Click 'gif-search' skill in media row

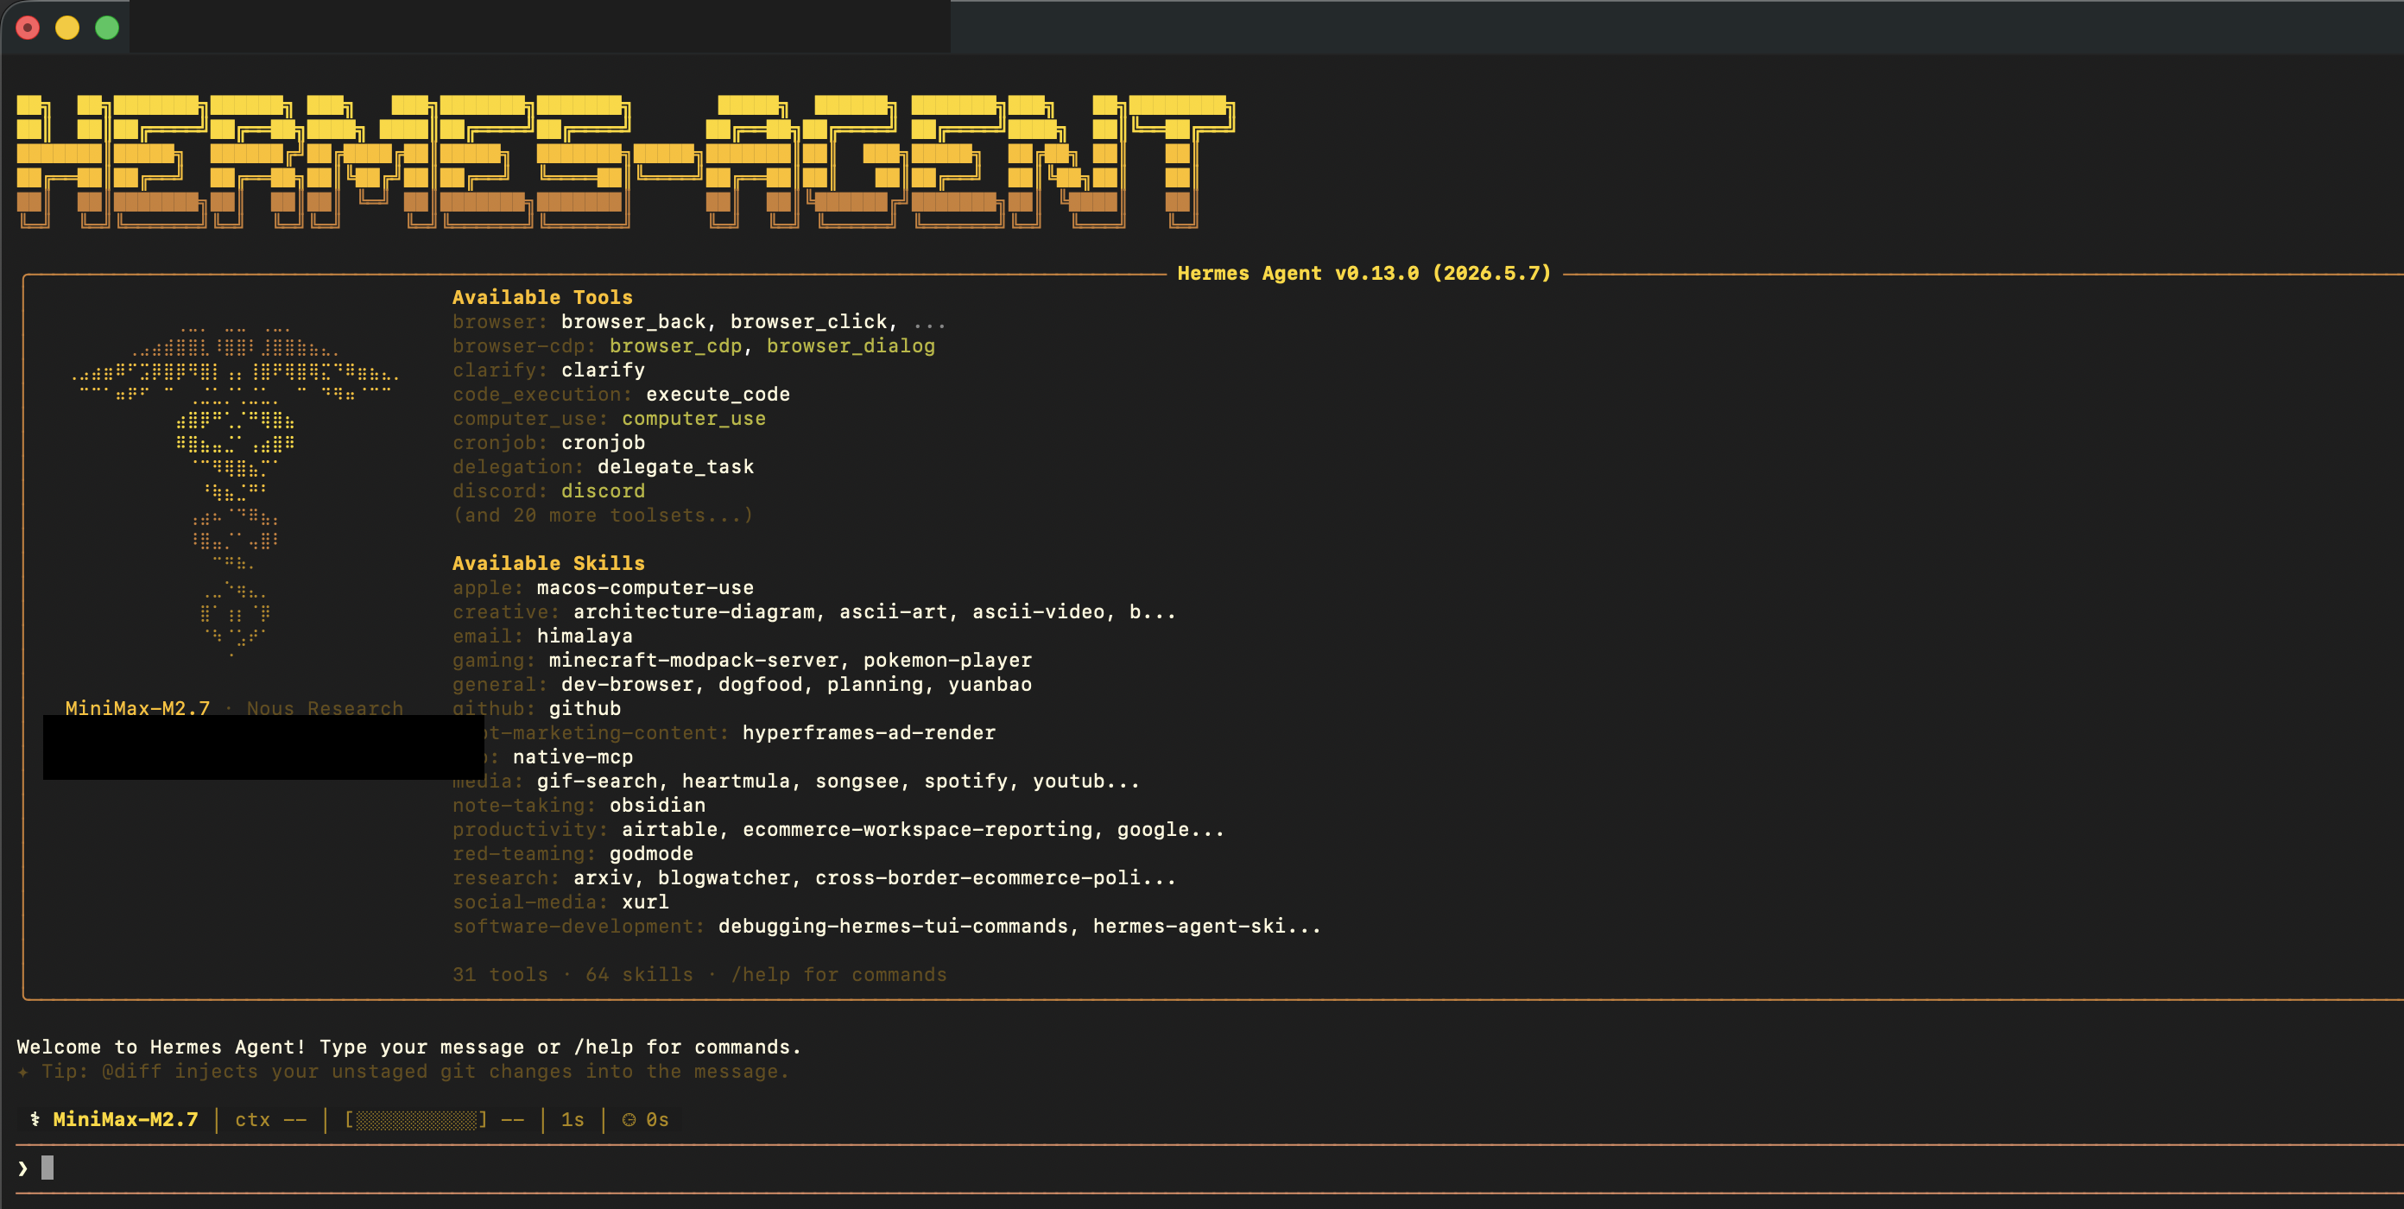click(x=597, y=781)
